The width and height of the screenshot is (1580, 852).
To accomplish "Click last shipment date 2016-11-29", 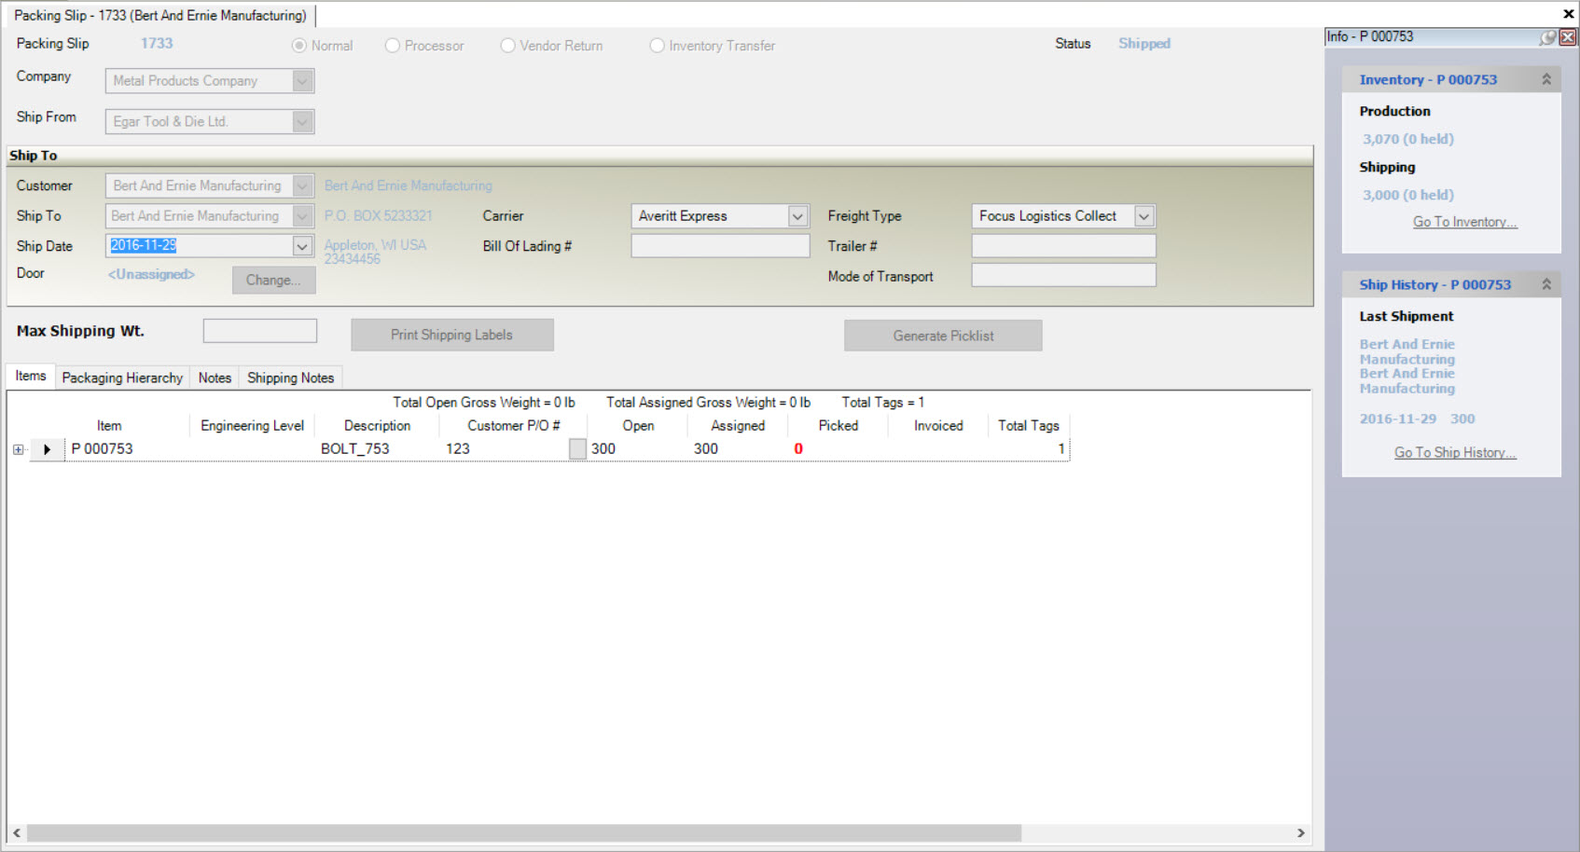I will click(1397, 419).
